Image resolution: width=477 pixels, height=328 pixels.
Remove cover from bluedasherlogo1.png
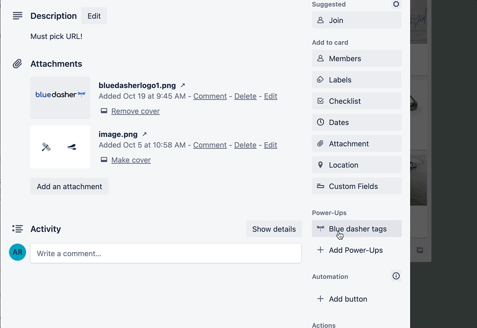[135, 111]
